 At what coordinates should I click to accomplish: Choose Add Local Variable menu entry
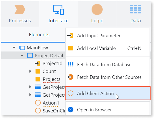coord(108,48)
